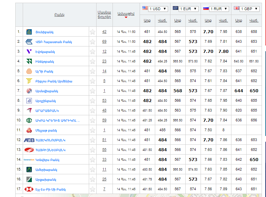This screenshot has width=266, height=197.
Task: Open Unibank's 42 branches link
Action: pyautogui.click(x=104, y=32)
